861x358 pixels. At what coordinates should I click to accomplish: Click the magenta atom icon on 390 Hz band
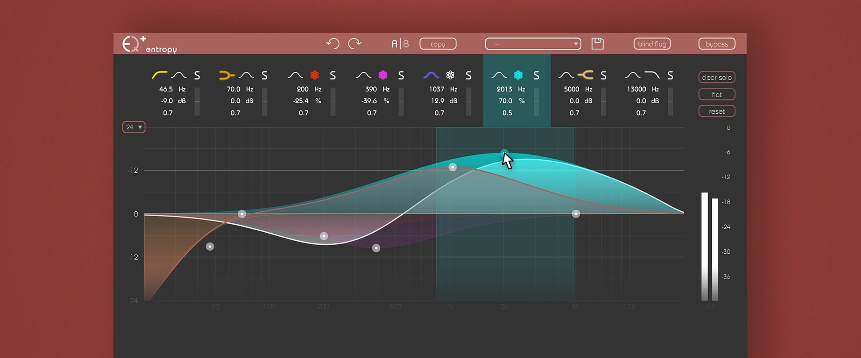pos(383,75)
